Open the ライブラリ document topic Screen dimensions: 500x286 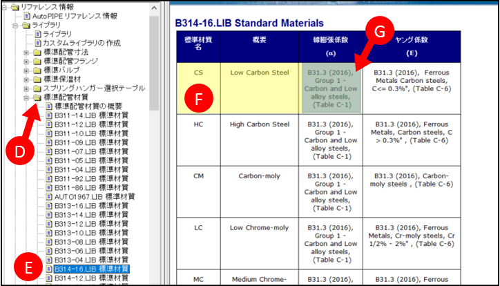57,34
